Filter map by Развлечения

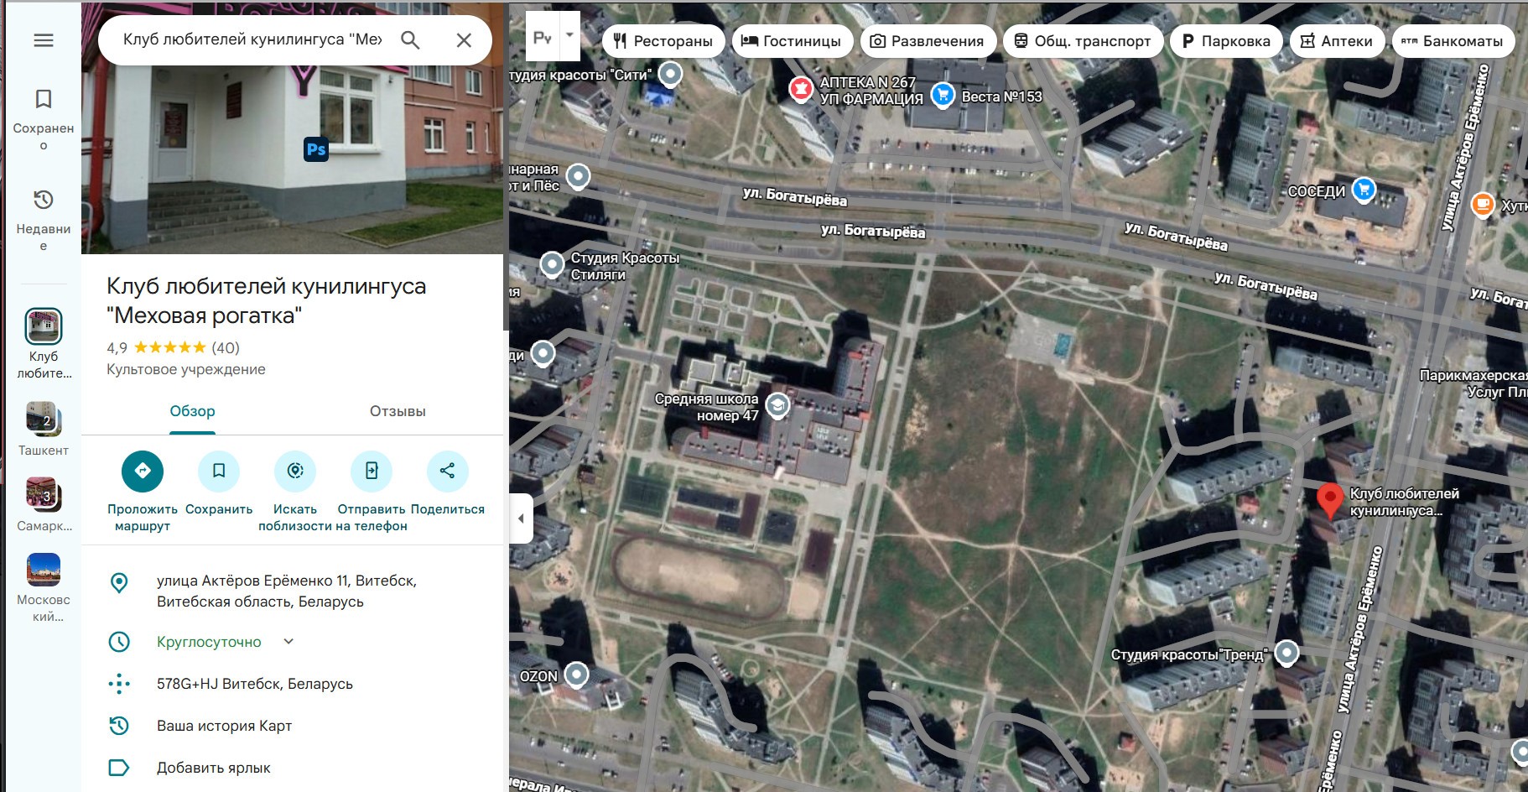[x=928, y=41]
